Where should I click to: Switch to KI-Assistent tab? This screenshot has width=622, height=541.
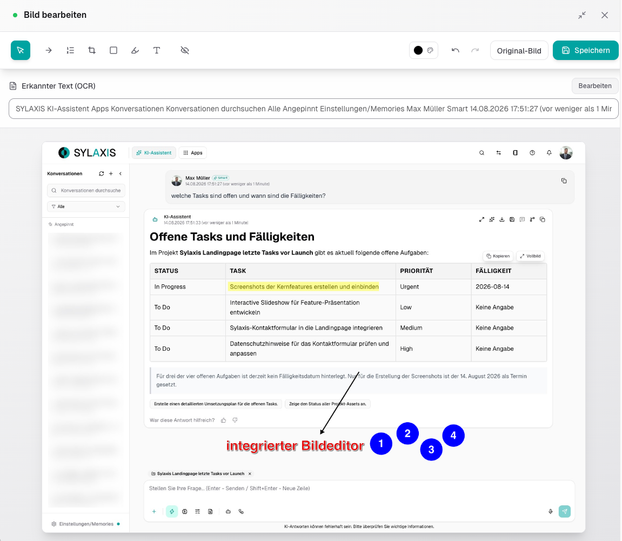[154, 153]
